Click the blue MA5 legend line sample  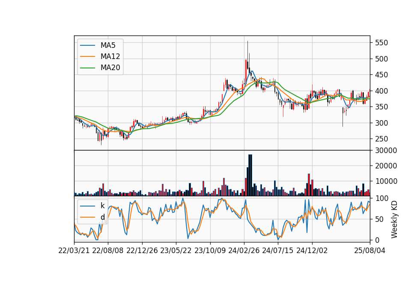[87, 45]
